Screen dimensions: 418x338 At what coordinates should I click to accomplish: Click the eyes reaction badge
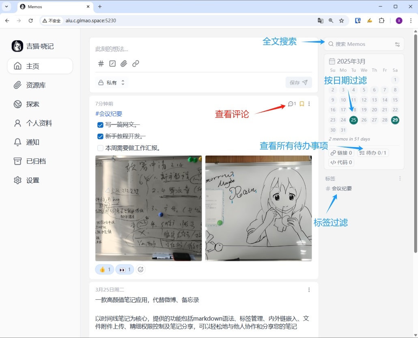coord(125,269)
